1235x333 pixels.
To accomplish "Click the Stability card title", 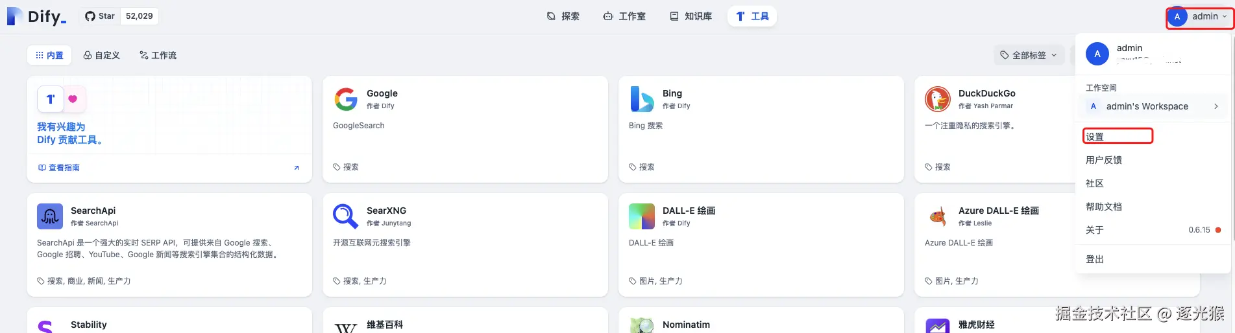I will [89, 325].
